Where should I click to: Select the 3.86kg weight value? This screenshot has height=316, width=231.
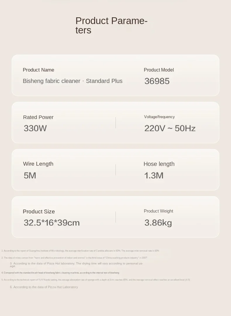(158, 223)
